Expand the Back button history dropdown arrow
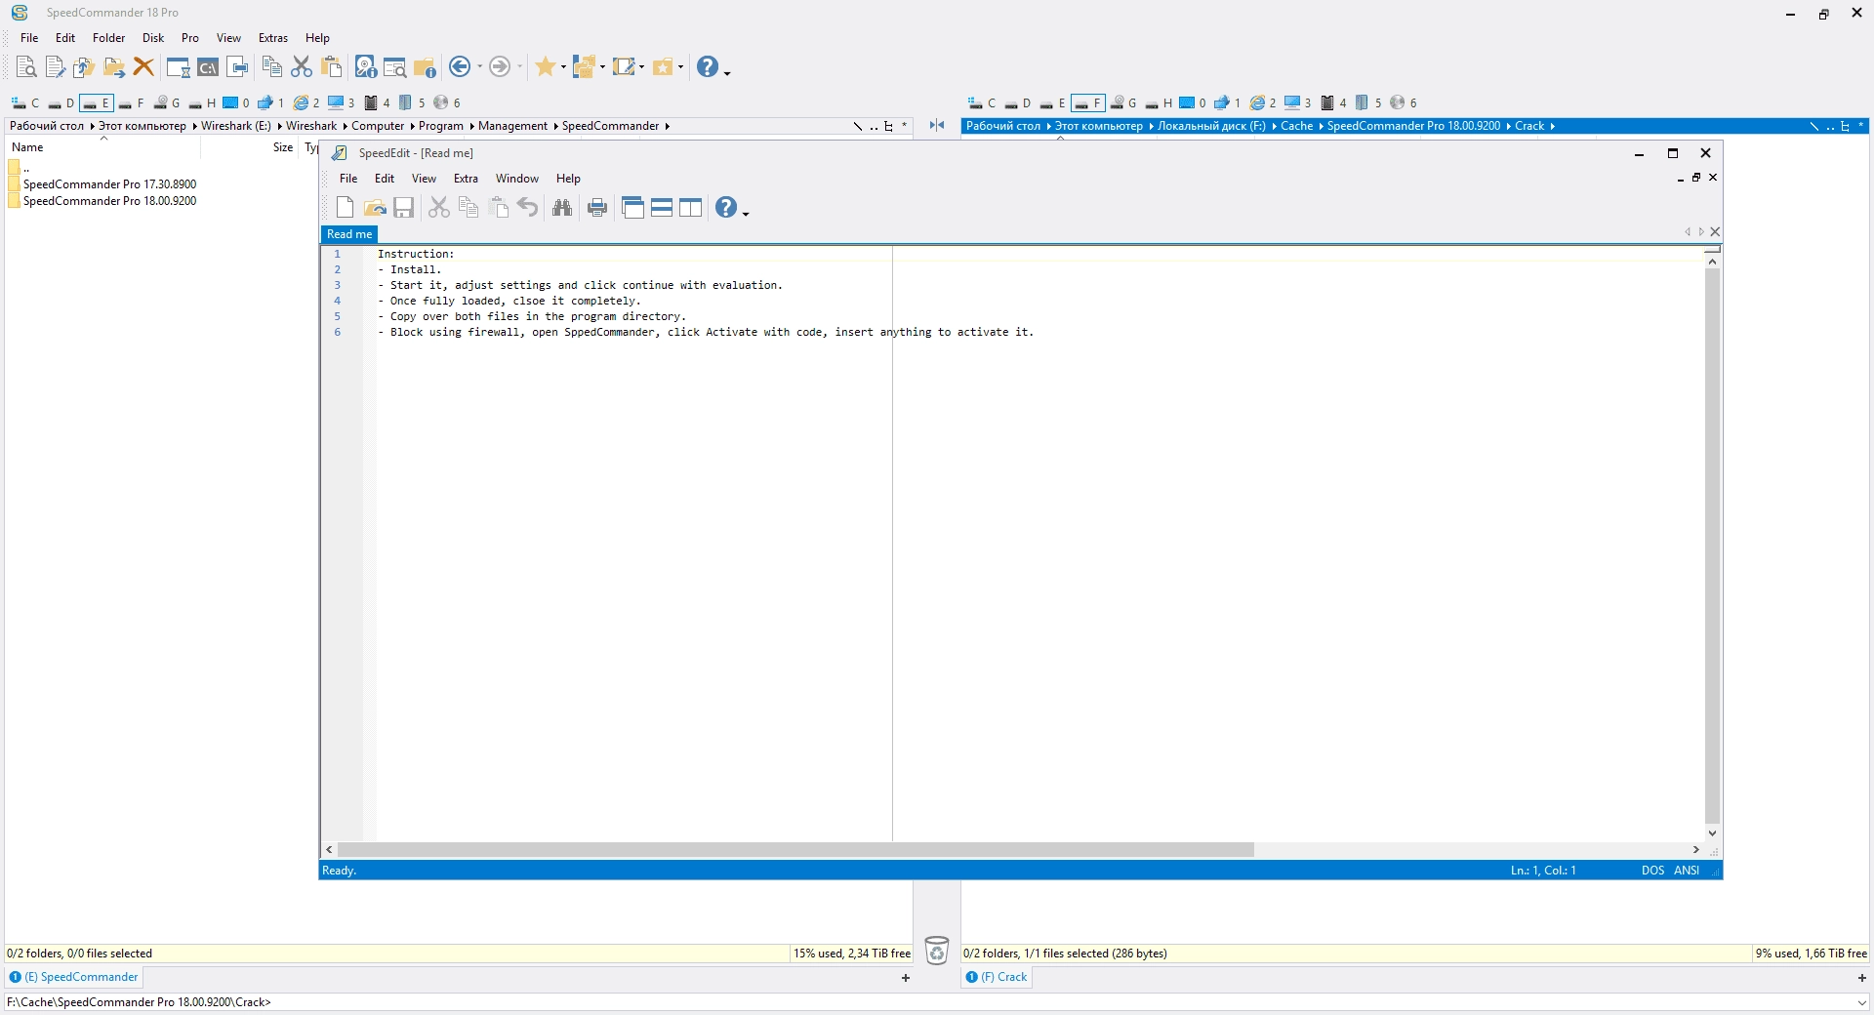 pyautogui.click(x=479, y=67)
